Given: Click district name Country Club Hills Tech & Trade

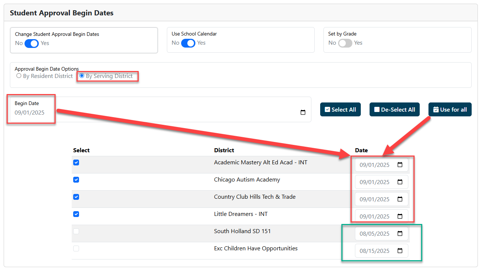Looking at the screenshot, I should [x=255, y=197].
